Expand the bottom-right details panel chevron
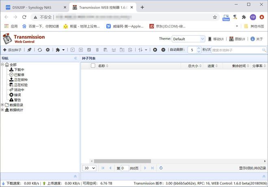 tap(264, 176)
